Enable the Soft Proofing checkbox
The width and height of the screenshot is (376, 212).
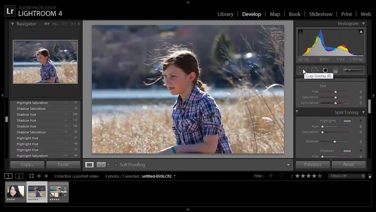(x=116, y=165)
